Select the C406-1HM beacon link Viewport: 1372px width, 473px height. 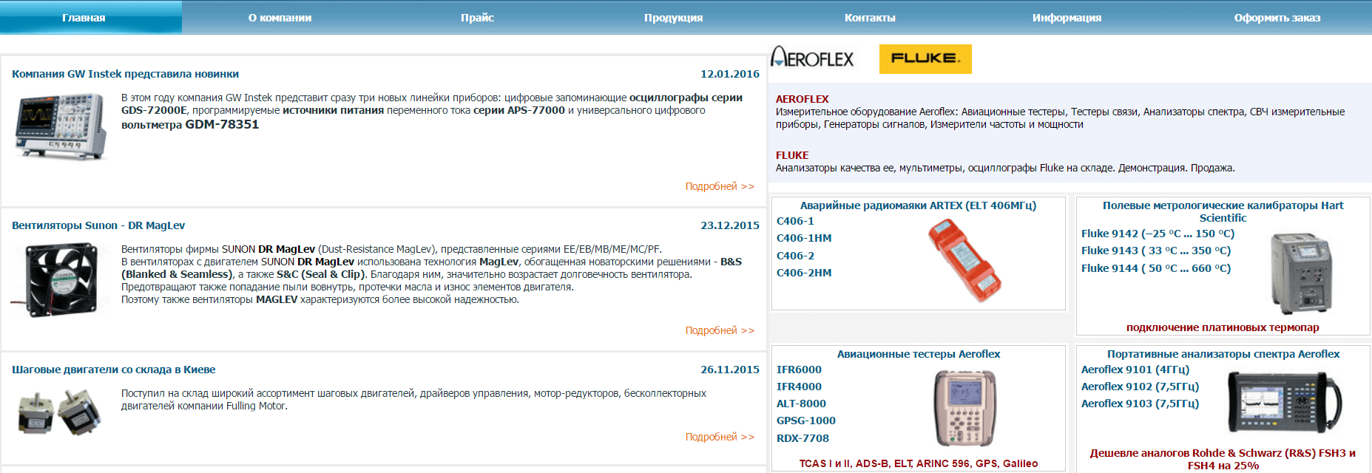click(804, 238)
